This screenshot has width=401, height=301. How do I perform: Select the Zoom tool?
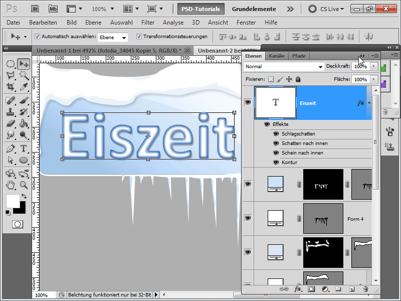pyautogui.click(x=24, y=185)
